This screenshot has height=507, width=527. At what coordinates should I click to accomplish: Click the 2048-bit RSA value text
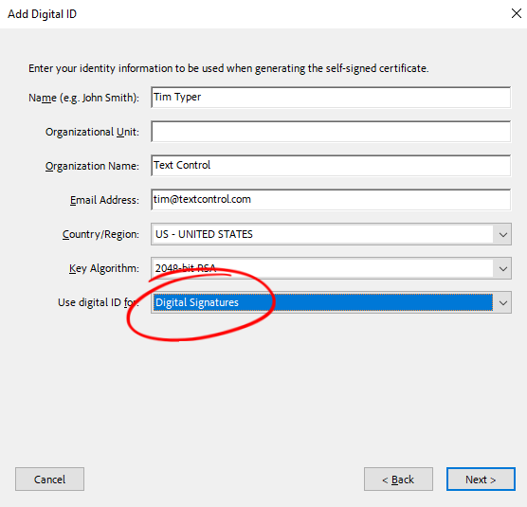click(x=186, y=268)
